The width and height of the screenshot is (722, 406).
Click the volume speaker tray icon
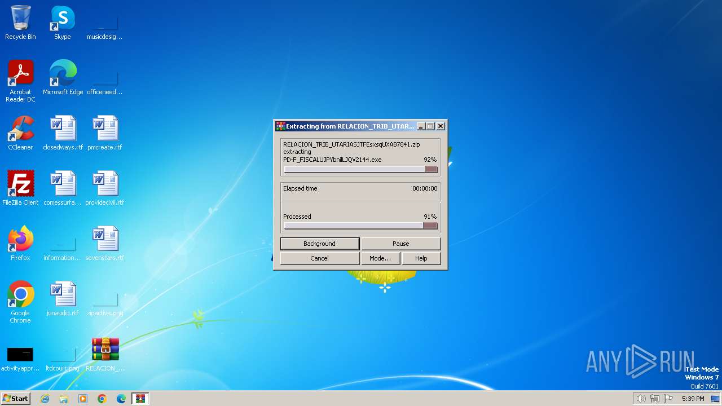click(x=641, y=399)
